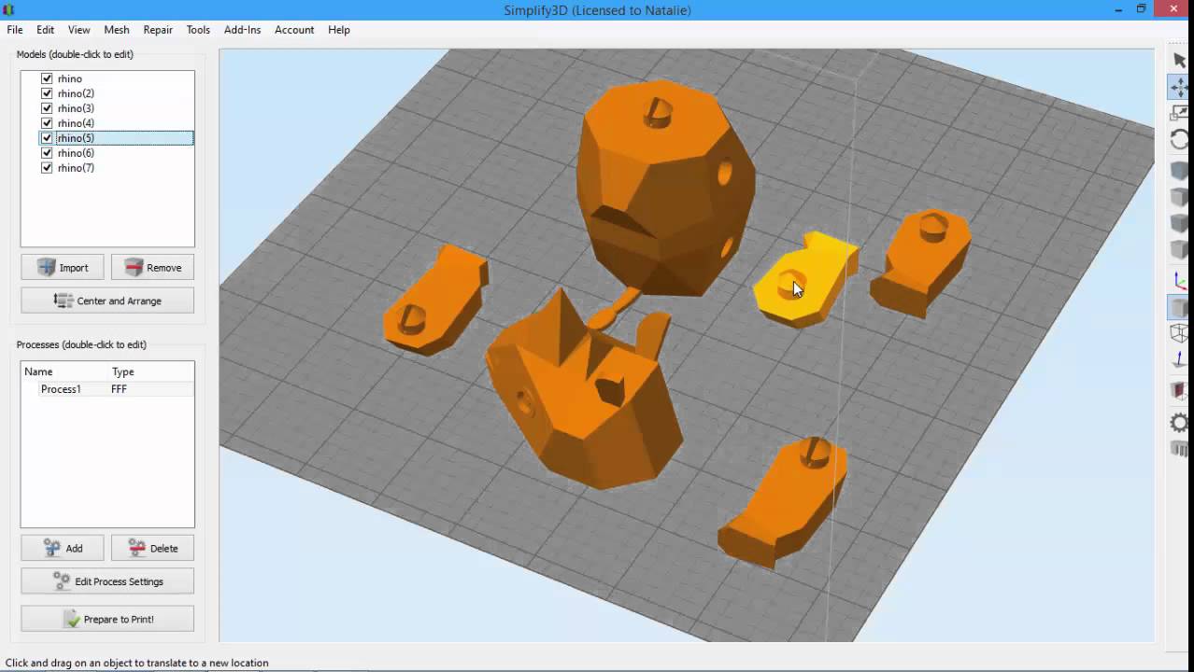Image resolution: width=1194 pixels, height=672 pixels.
Task: Open the Edit menu
Action: coord(45,30)
